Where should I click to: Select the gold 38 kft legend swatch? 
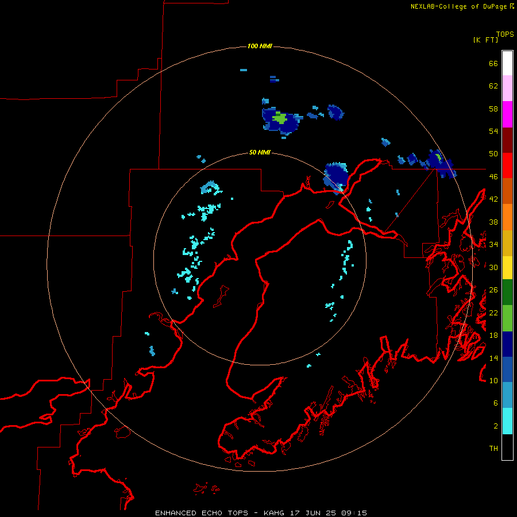507,243
